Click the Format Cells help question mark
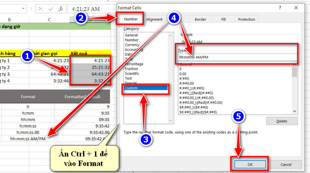The width and height of the screenshot is (310, 173). 280,8
